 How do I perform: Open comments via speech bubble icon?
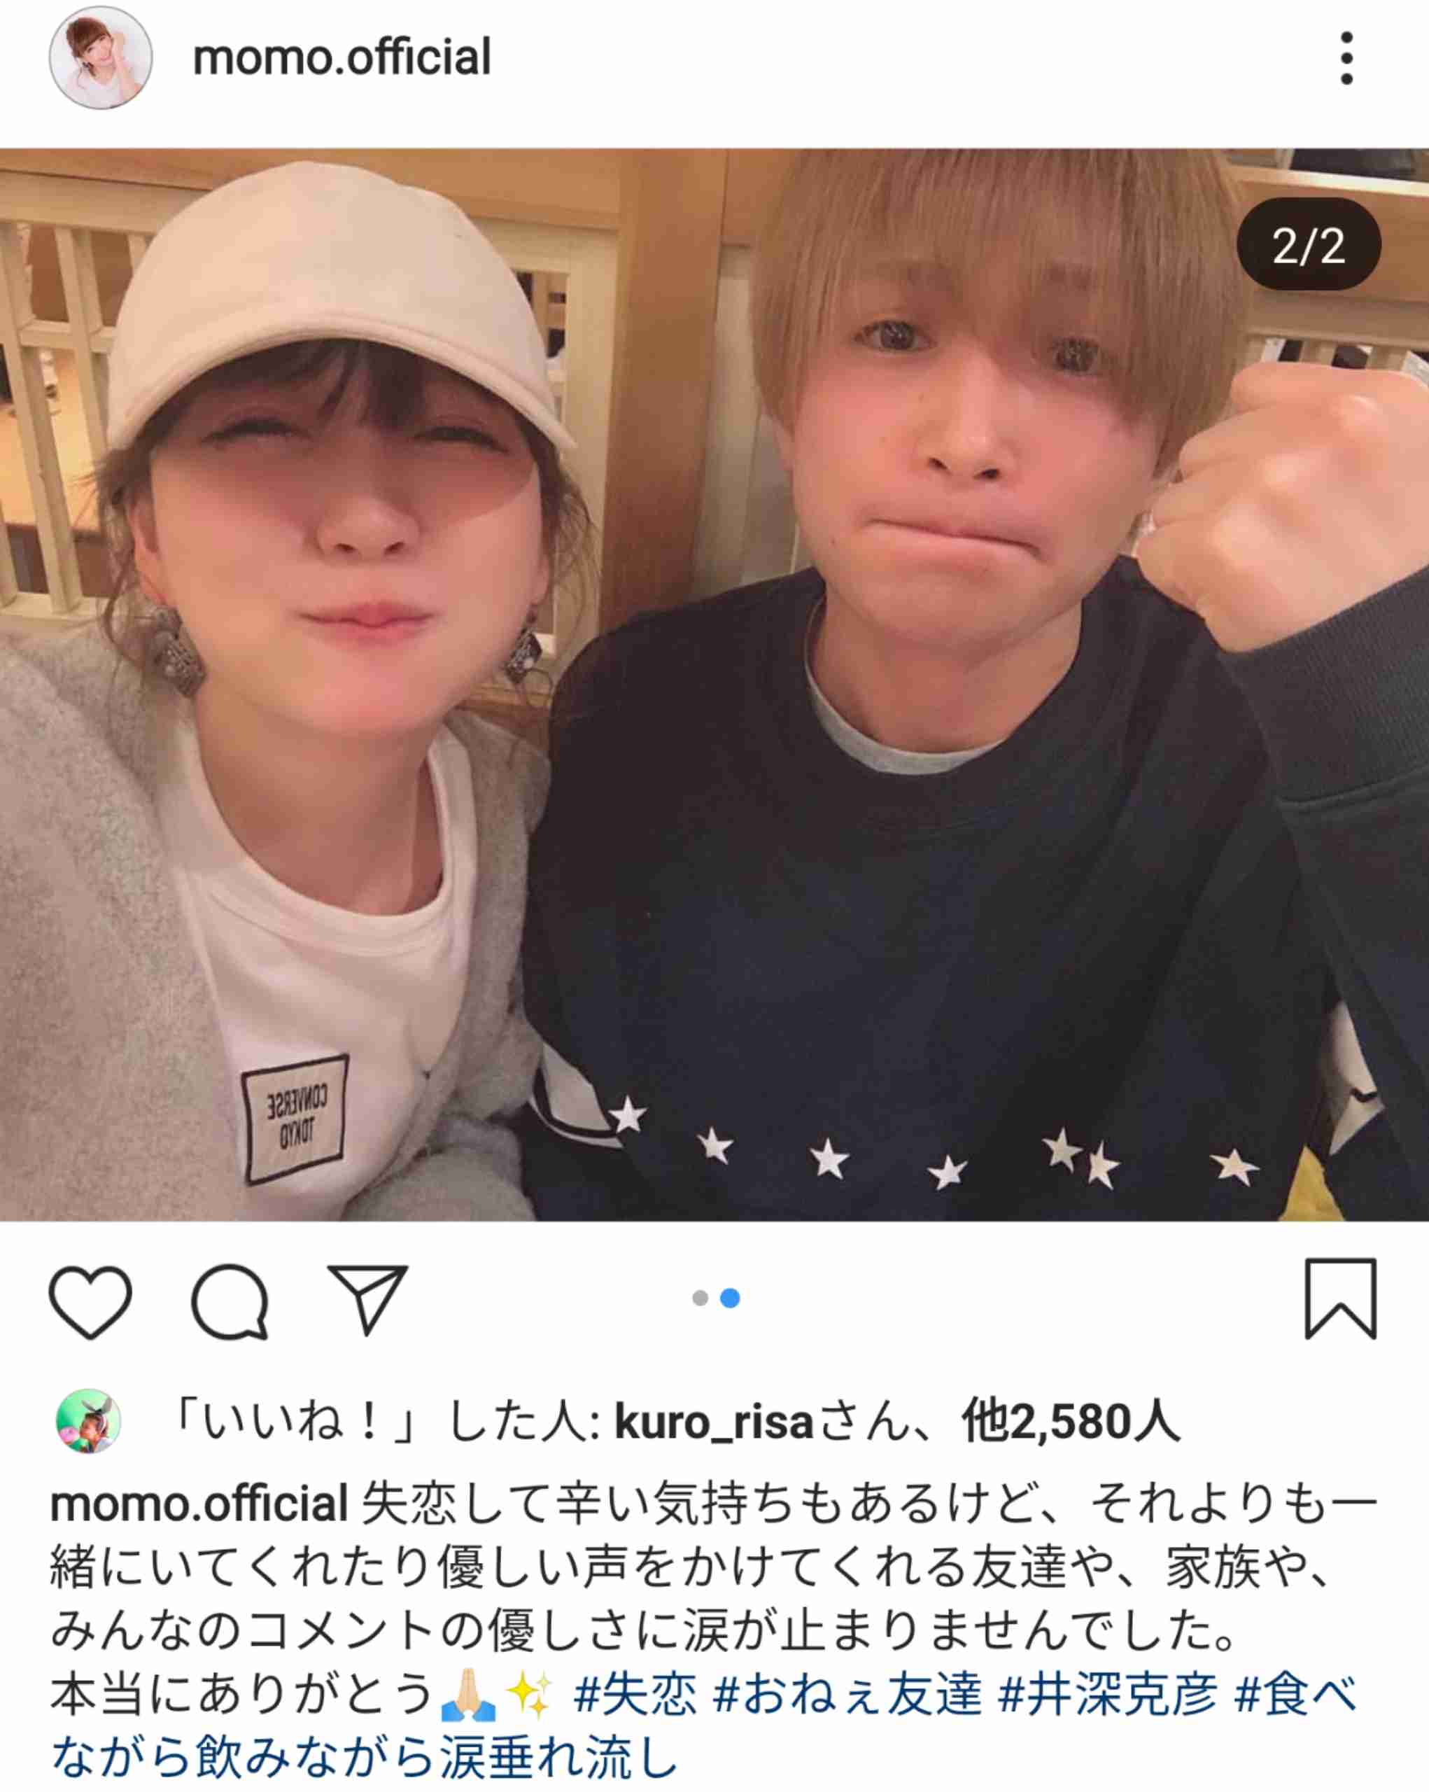click(230, 1301)
